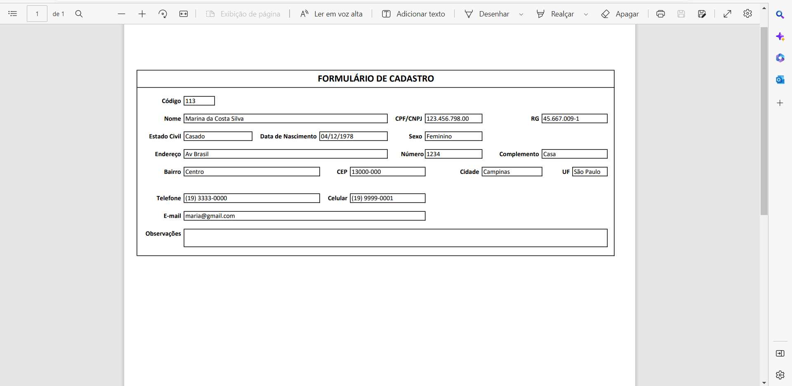Open Outlook in the sidebar
This screenshot has width=792, height=386.
[780, 80]
